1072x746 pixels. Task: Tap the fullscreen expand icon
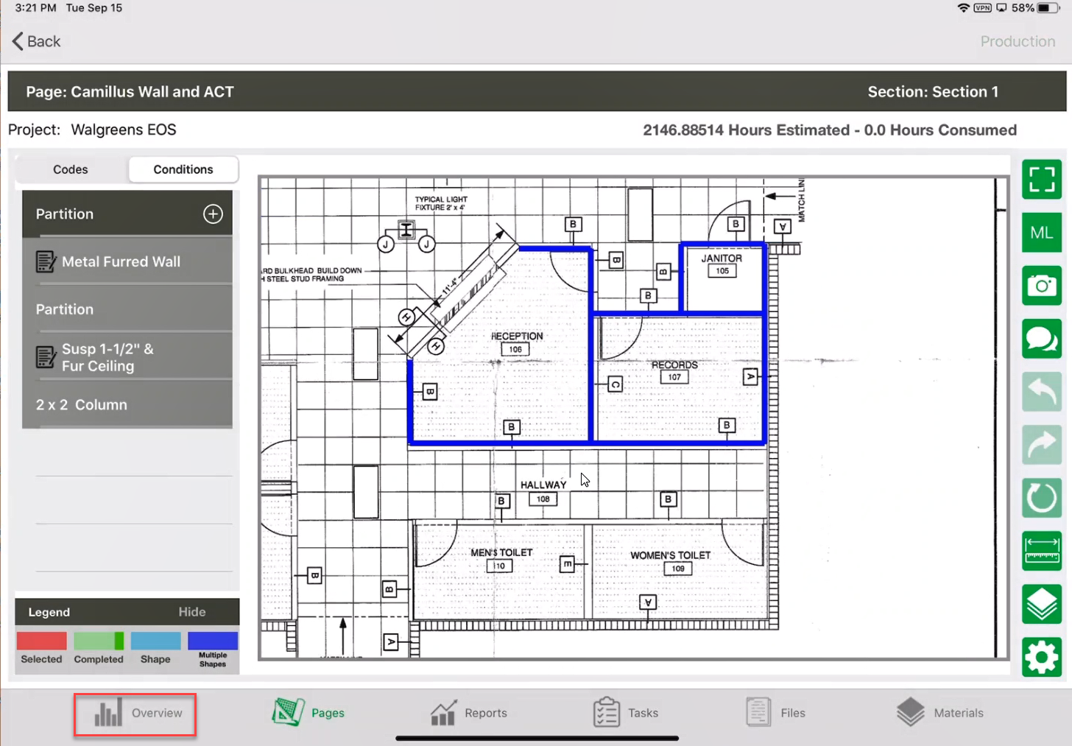(1041, 179)
